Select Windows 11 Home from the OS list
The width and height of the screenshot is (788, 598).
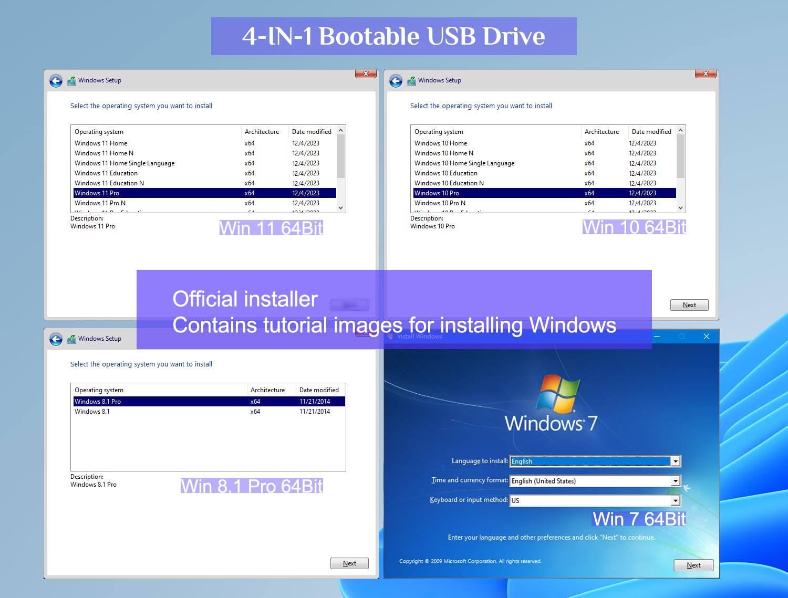101,143
